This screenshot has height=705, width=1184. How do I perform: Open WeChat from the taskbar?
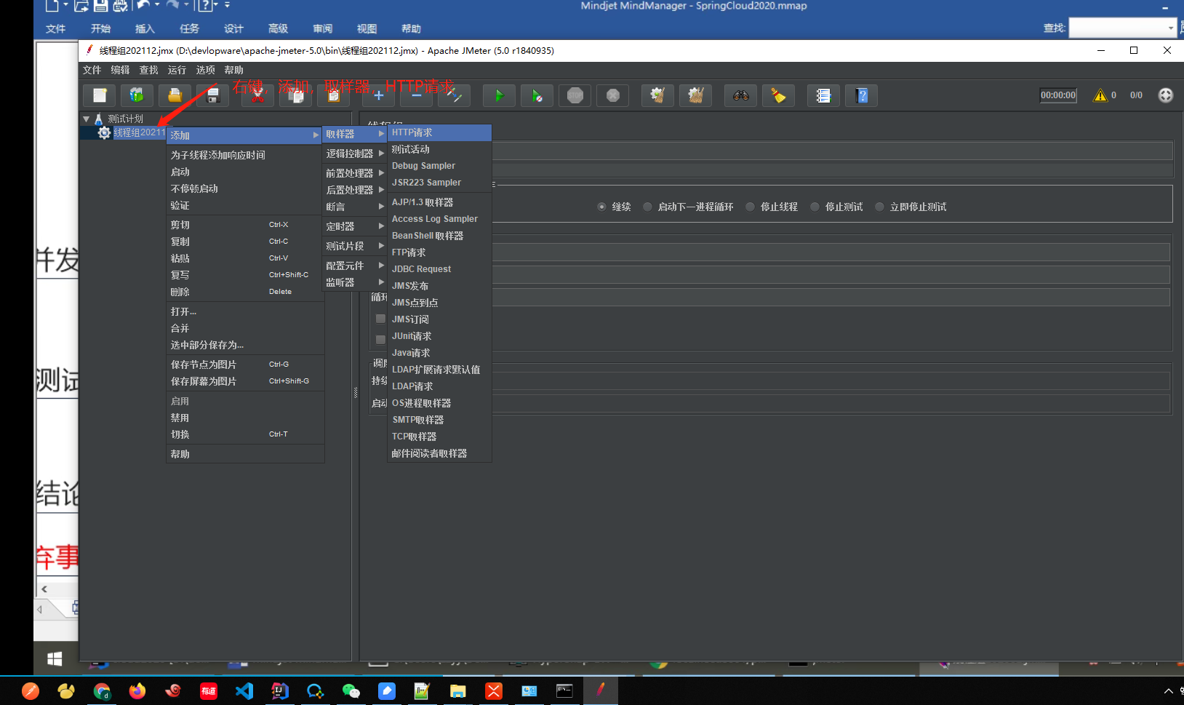[x=351, y=690]
